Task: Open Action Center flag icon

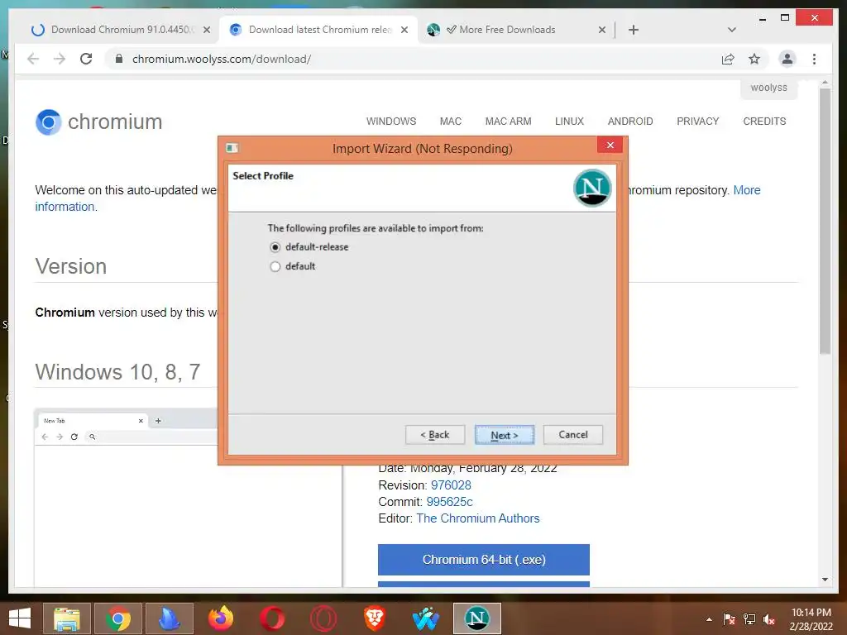Action: click(729, 619)
